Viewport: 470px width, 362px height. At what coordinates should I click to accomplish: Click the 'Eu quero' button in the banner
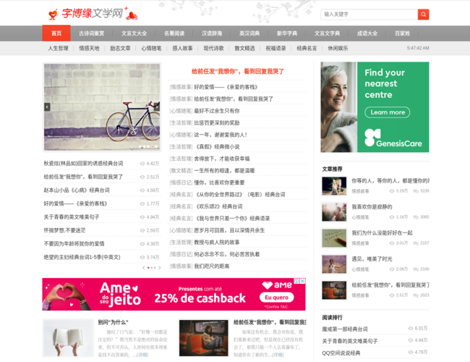pos(276,298)
